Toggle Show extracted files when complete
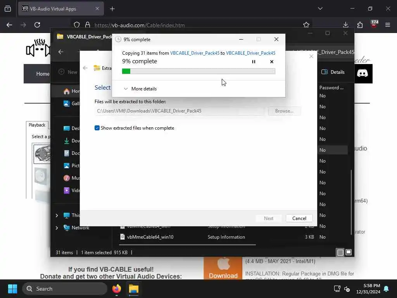 97,128
